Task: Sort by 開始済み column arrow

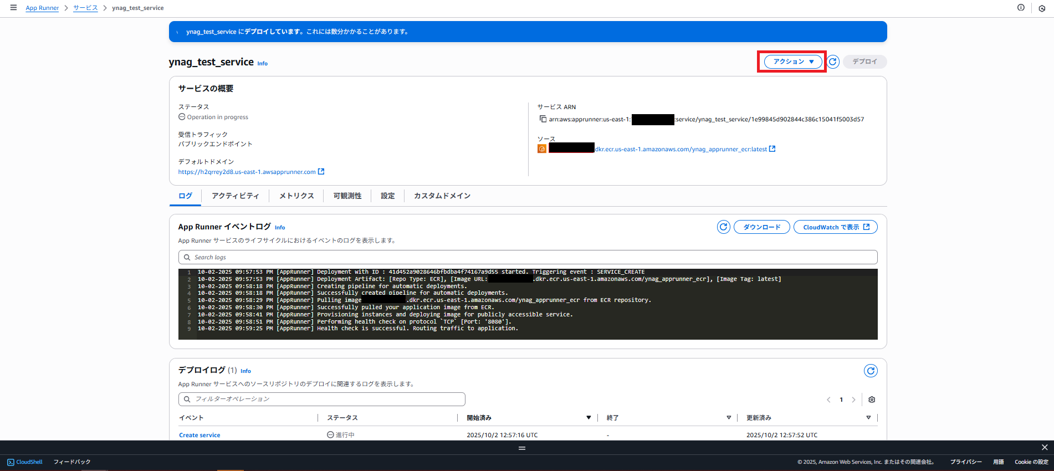Action: [x=589, y=418]
